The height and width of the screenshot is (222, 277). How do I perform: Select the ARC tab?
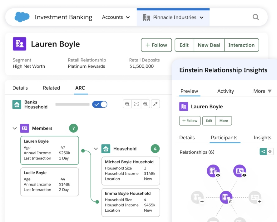point(80,88)
